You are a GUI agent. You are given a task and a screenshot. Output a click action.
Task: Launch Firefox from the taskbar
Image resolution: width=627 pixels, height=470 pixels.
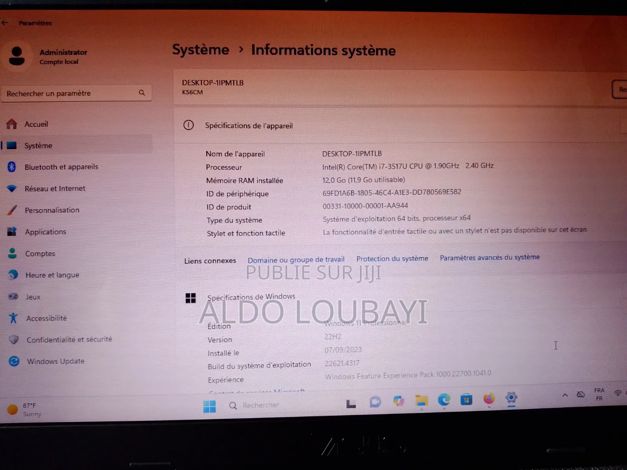click(489, 399)
